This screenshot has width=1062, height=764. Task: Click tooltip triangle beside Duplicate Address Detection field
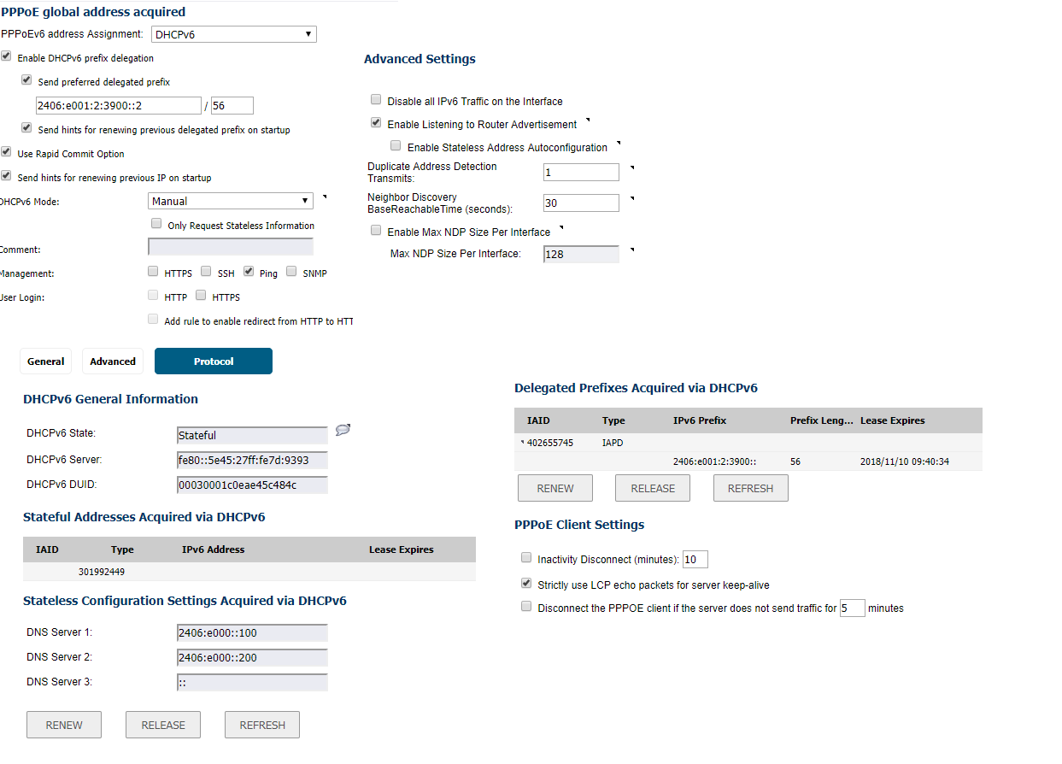point(632,167)
